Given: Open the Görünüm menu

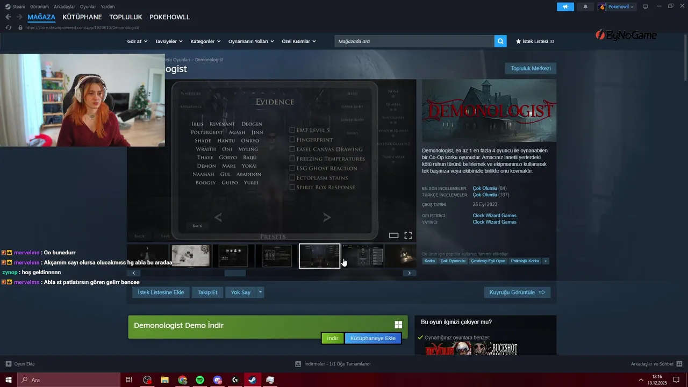Looking at the screenshot, I should point(39,6).
